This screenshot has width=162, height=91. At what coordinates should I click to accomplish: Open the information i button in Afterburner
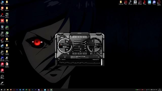coord(85,37)
